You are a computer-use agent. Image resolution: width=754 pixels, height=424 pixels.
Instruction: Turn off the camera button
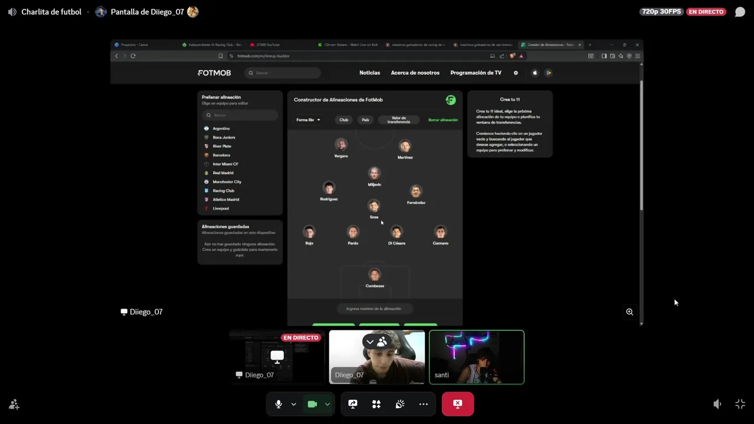[312, 404]
